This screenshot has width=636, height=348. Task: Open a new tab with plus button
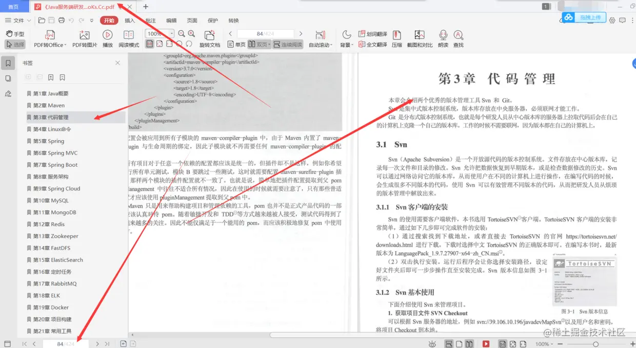(146, 7)
